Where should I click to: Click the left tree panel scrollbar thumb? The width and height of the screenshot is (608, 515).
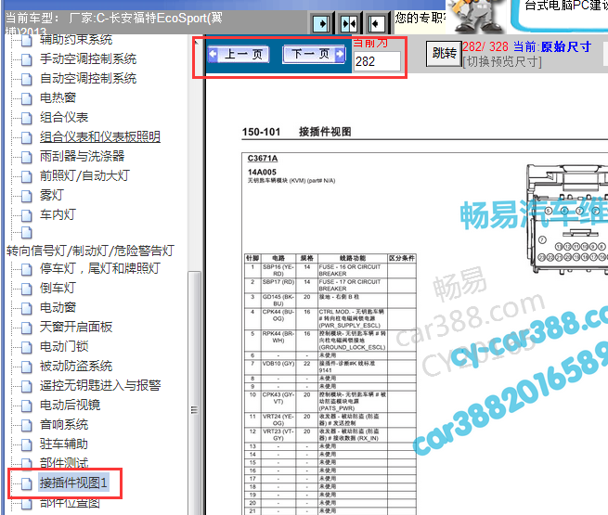(194, 392)
